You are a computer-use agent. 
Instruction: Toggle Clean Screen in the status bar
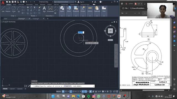point(114,92)
